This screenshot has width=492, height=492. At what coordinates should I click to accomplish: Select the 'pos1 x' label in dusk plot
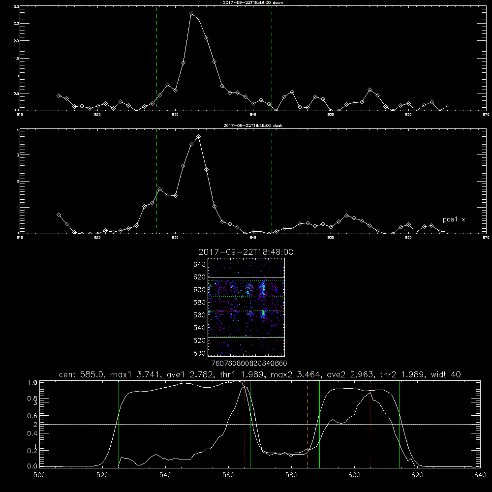[x=454, y=219]
